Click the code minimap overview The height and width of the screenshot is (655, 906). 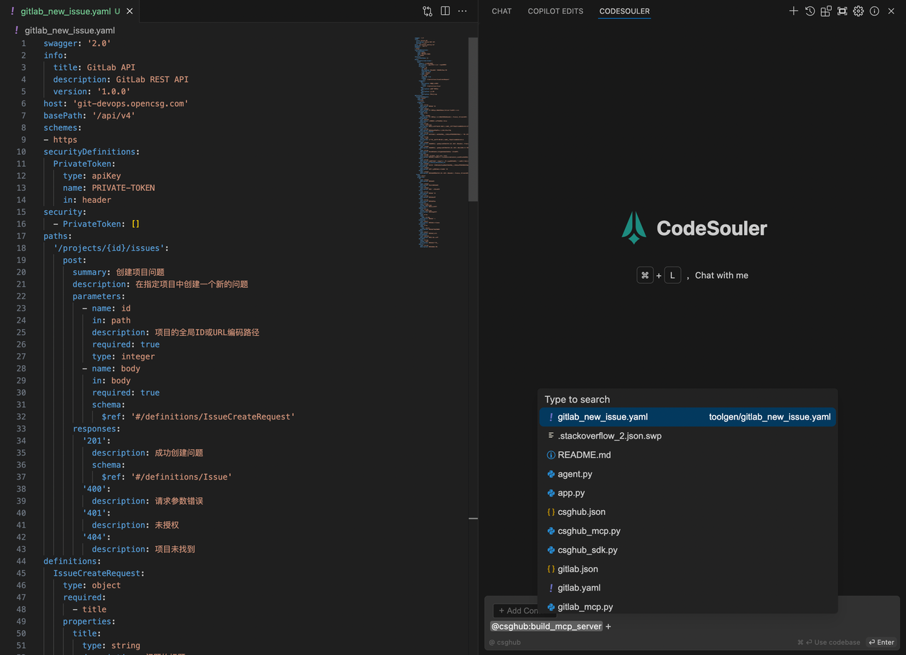439,141
